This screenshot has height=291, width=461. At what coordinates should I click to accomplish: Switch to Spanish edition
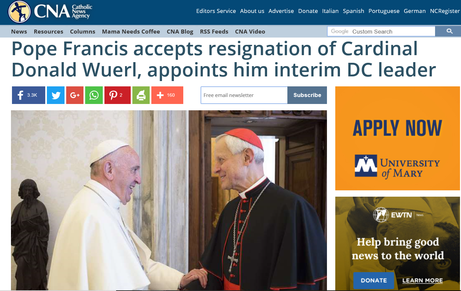pyautogui.click(x=354, y=11)
